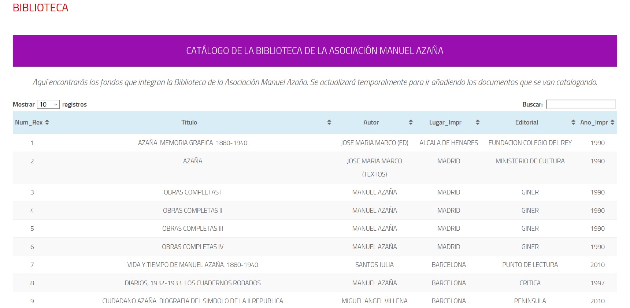Image resolution: width=630 pixels, height=308 pixels.
Task: Click FUNDACION COLEGIO DEL REY cell
Action: pyautogui.click(x=530, y=143)
